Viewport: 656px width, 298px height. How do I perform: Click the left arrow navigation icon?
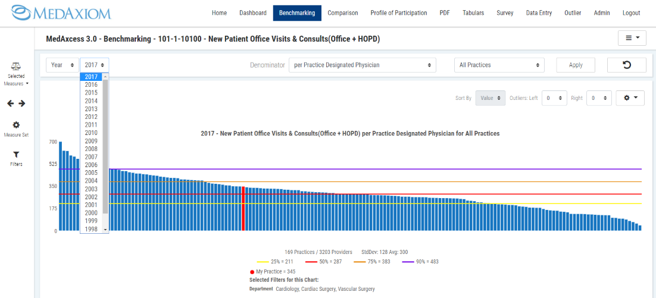point(11,103)
